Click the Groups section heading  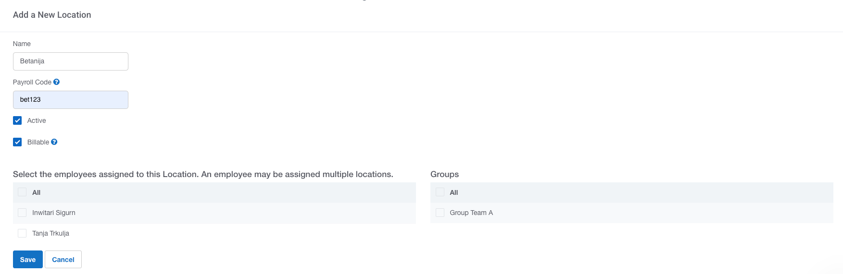tap(444, 174)
